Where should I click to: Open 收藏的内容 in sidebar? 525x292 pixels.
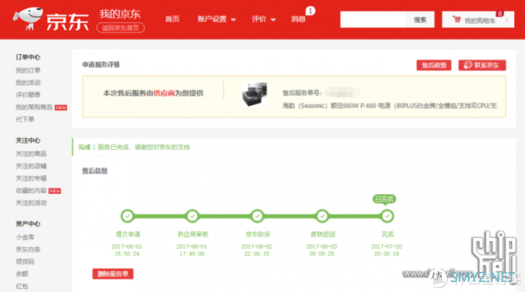(31, 191)
